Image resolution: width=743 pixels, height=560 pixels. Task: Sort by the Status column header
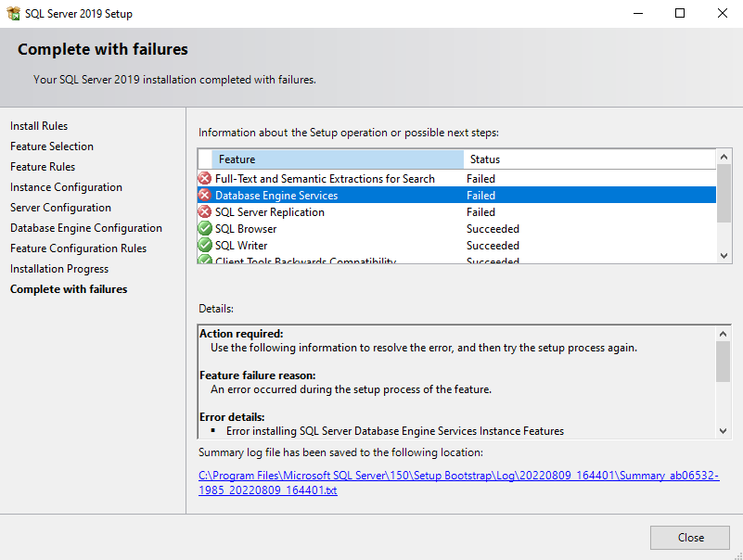[x=589, y=159]
